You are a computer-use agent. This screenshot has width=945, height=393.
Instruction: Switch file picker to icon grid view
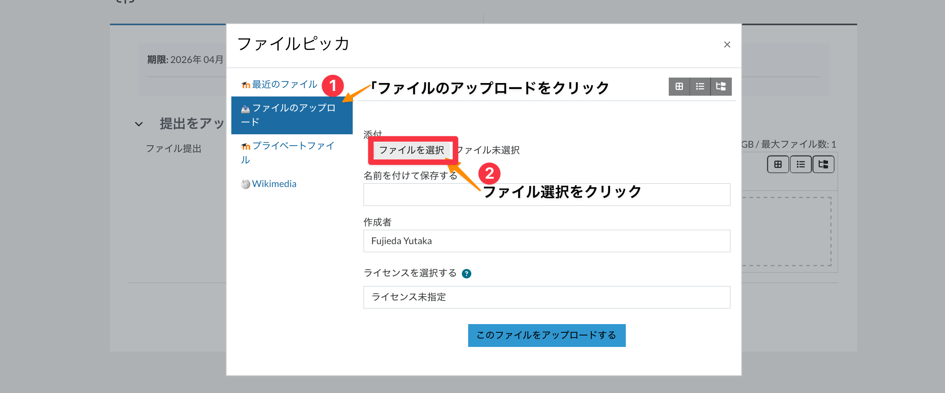(679, 87)
